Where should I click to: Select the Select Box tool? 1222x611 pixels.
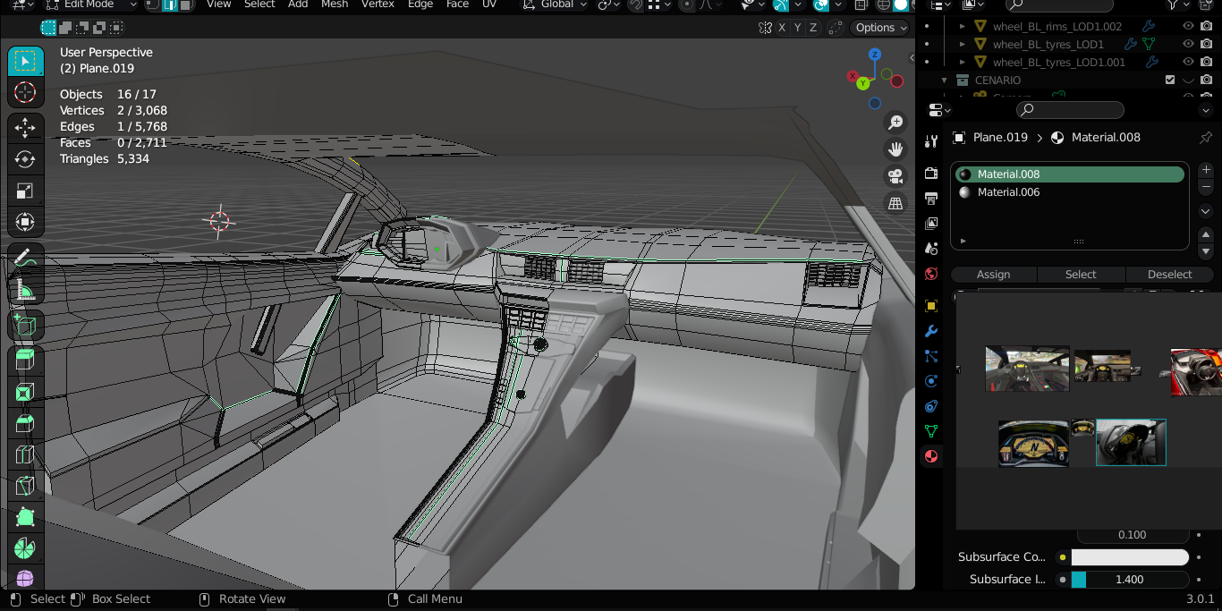[25, 62]
